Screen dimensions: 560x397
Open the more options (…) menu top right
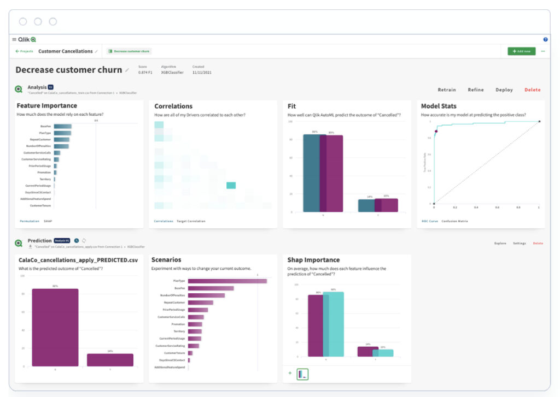point(543,51)
